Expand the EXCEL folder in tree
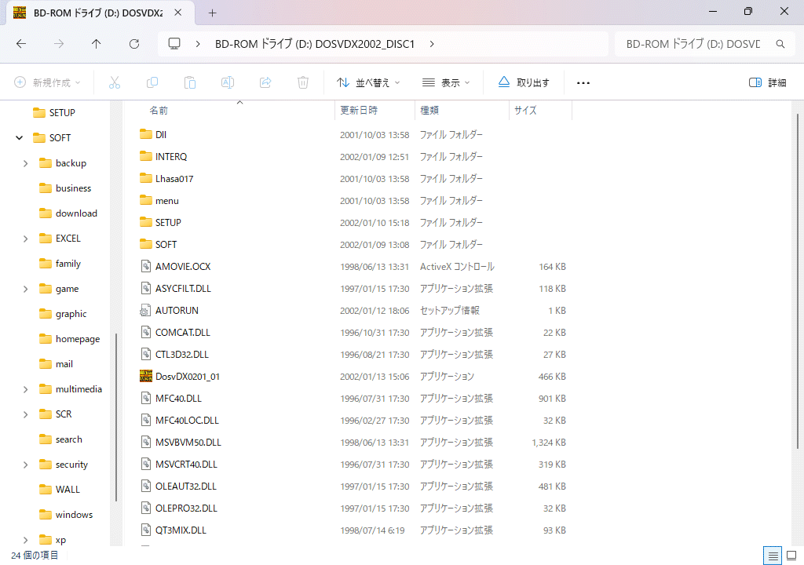Viewport: 804px width, 565px height. pyautogui.click(x=26, y=239)
